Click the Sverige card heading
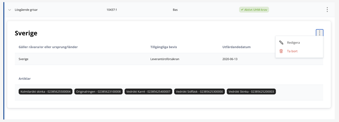 26,33
